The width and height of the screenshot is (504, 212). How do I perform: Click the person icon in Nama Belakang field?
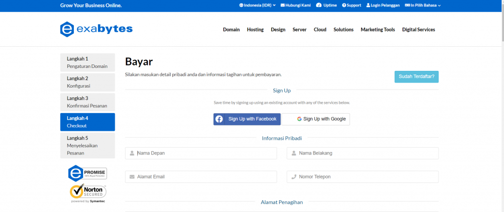pyautogui.click(x=294, y=153)
